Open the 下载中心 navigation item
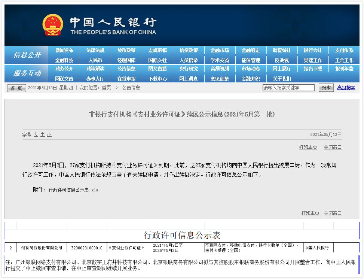The image size is (364, 279). point(158,79)
